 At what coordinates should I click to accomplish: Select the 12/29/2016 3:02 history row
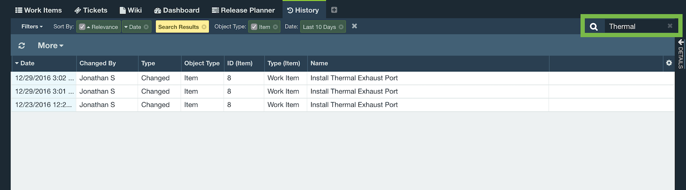pos(343,78)
